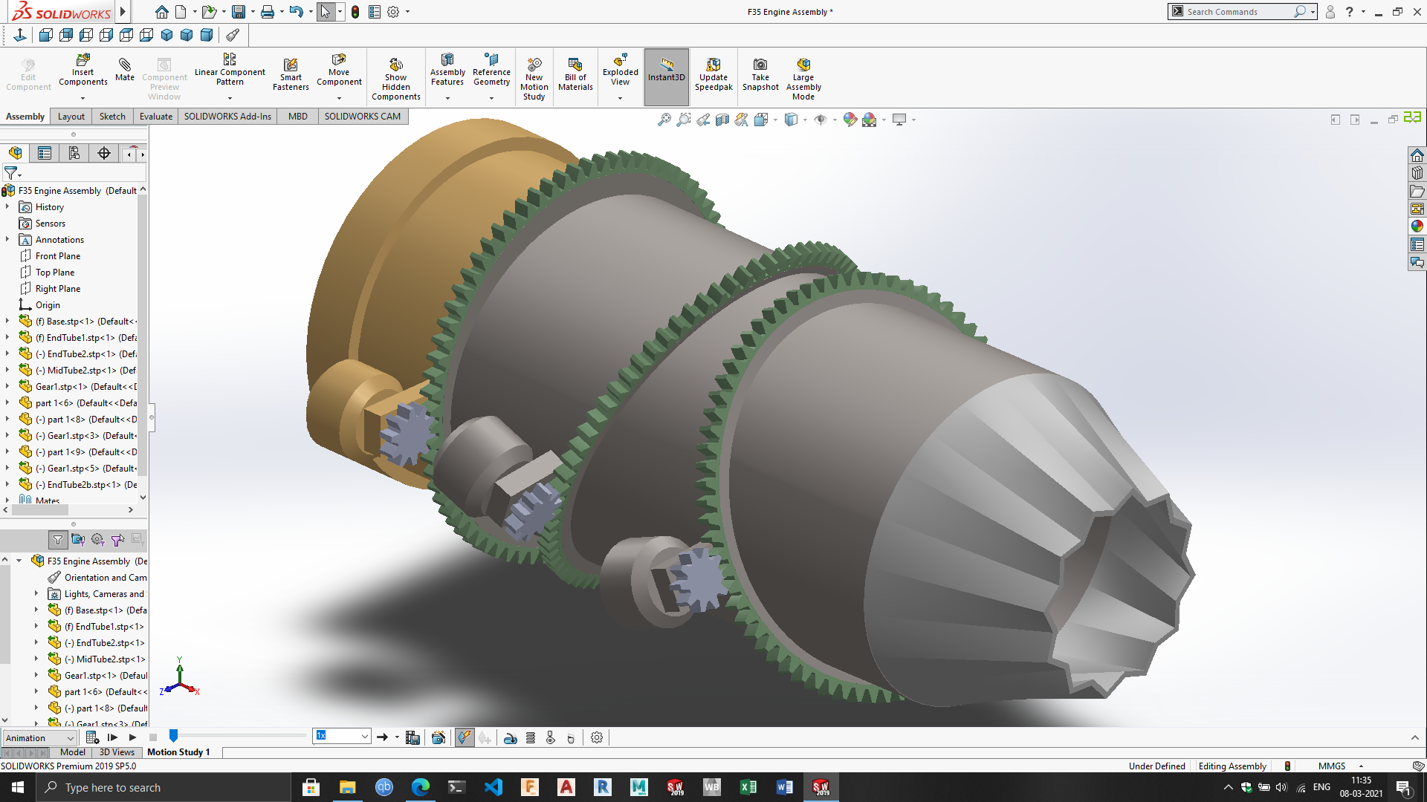
Task: Expand Gear1.stp<1> in top feature tree
Action: pos(7,387)
